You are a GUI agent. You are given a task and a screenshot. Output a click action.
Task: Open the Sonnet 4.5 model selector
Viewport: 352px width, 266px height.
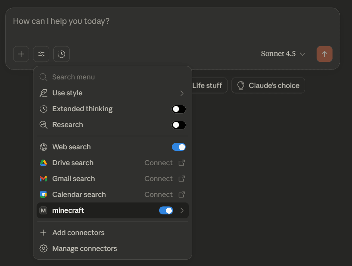pyautogui.click(x=283, y=54)
